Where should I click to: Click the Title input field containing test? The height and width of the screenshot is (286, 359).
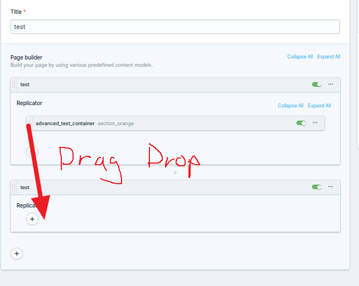point(175,27)
